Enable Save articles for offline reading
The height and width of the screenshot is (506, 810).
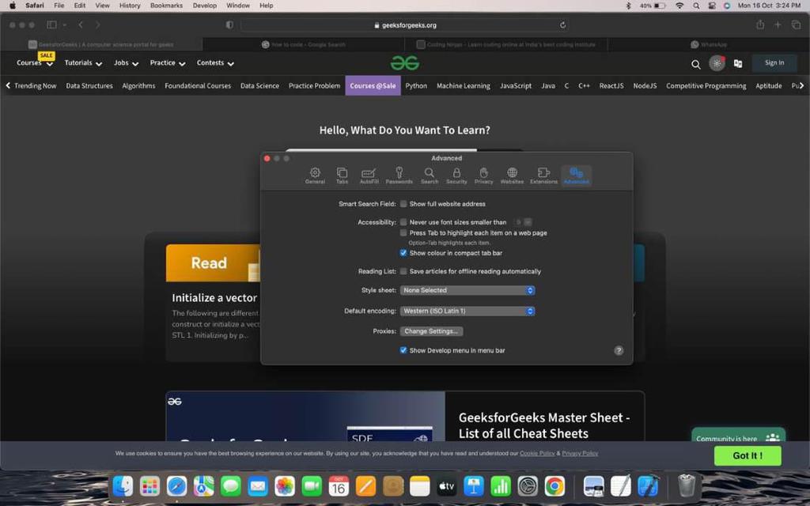[403, 271]
